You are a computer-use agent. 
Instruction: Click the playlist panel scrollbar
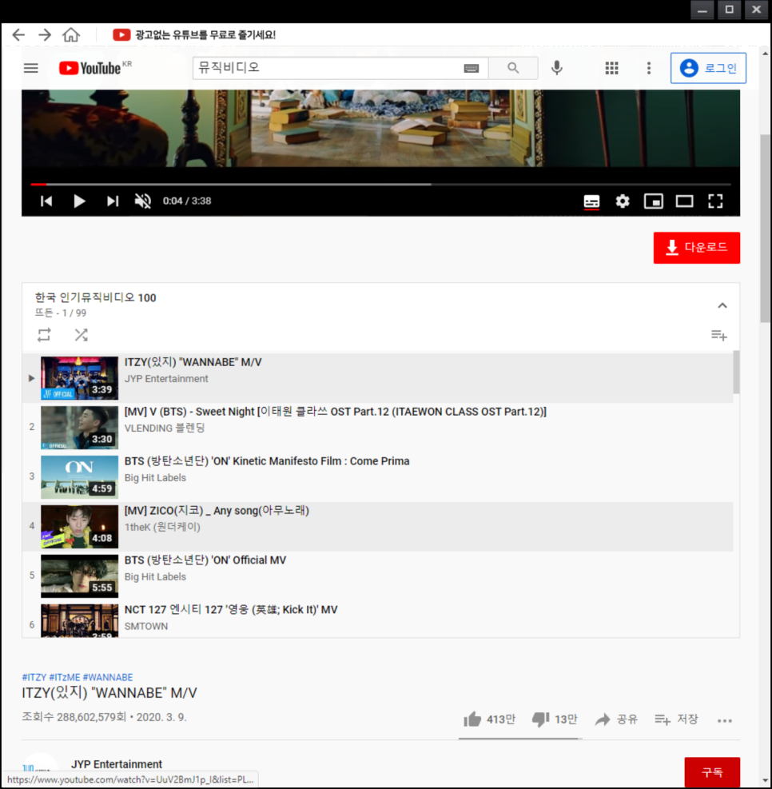pos(736,373)
